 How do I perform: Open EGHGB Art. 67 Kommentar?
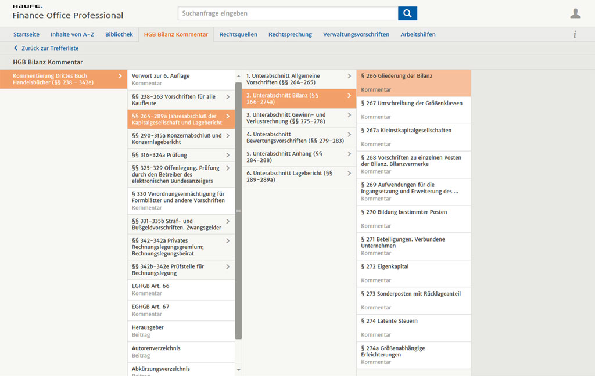point(181,310)
